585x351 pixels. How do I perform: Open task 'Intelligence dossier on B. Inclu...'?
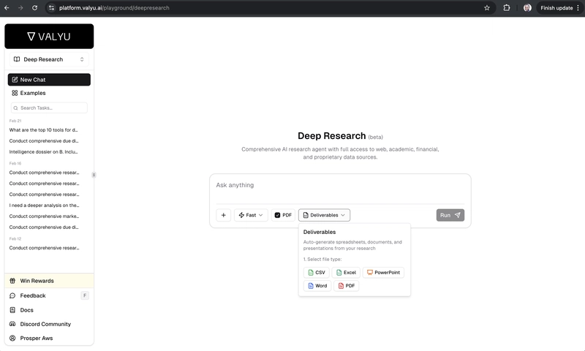[44, 152]
